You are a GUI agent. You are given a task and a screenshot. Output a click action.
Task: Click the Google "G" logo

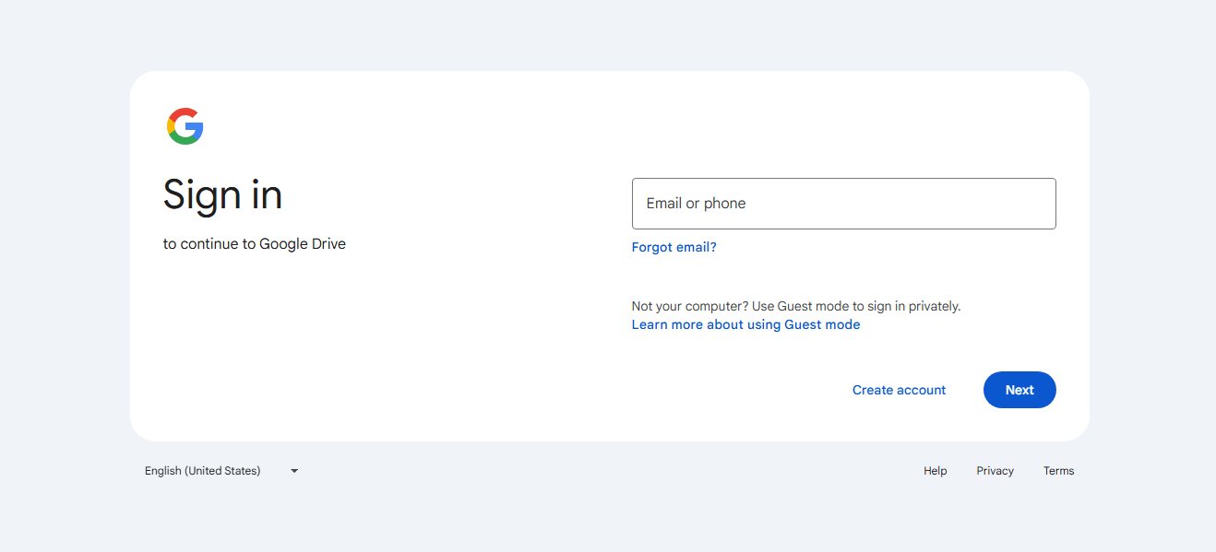185,126
